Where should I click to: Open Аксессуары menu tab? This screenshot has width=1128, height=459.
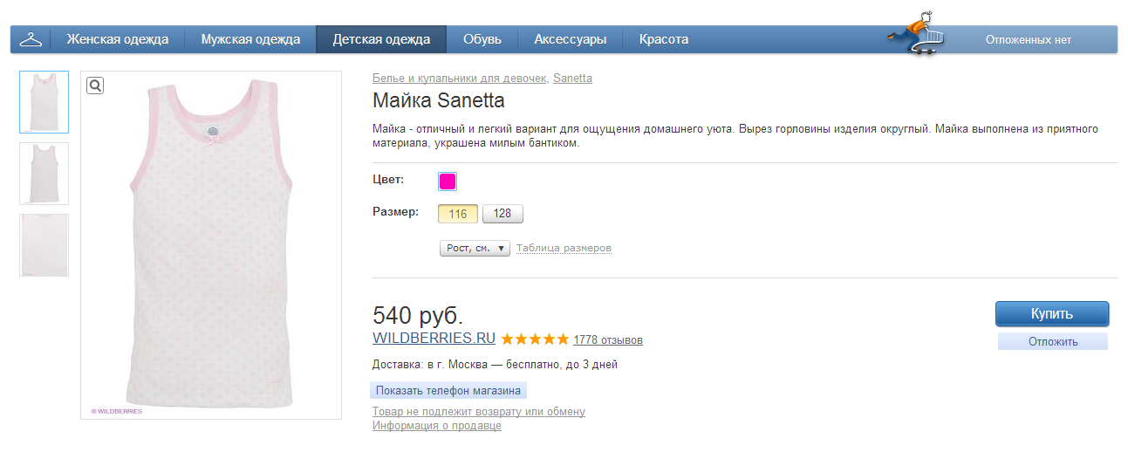pyautogui.click(x=571, y=39)
